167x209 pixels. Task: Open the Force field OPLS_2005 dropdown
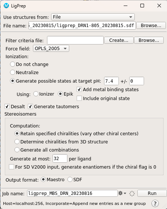(x=51, y=49)
